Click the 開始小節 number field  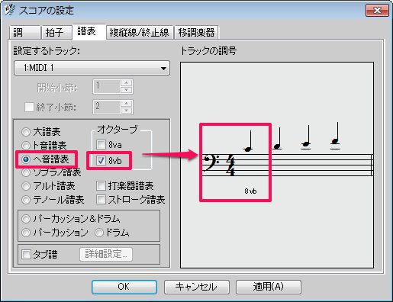[106, 87]
